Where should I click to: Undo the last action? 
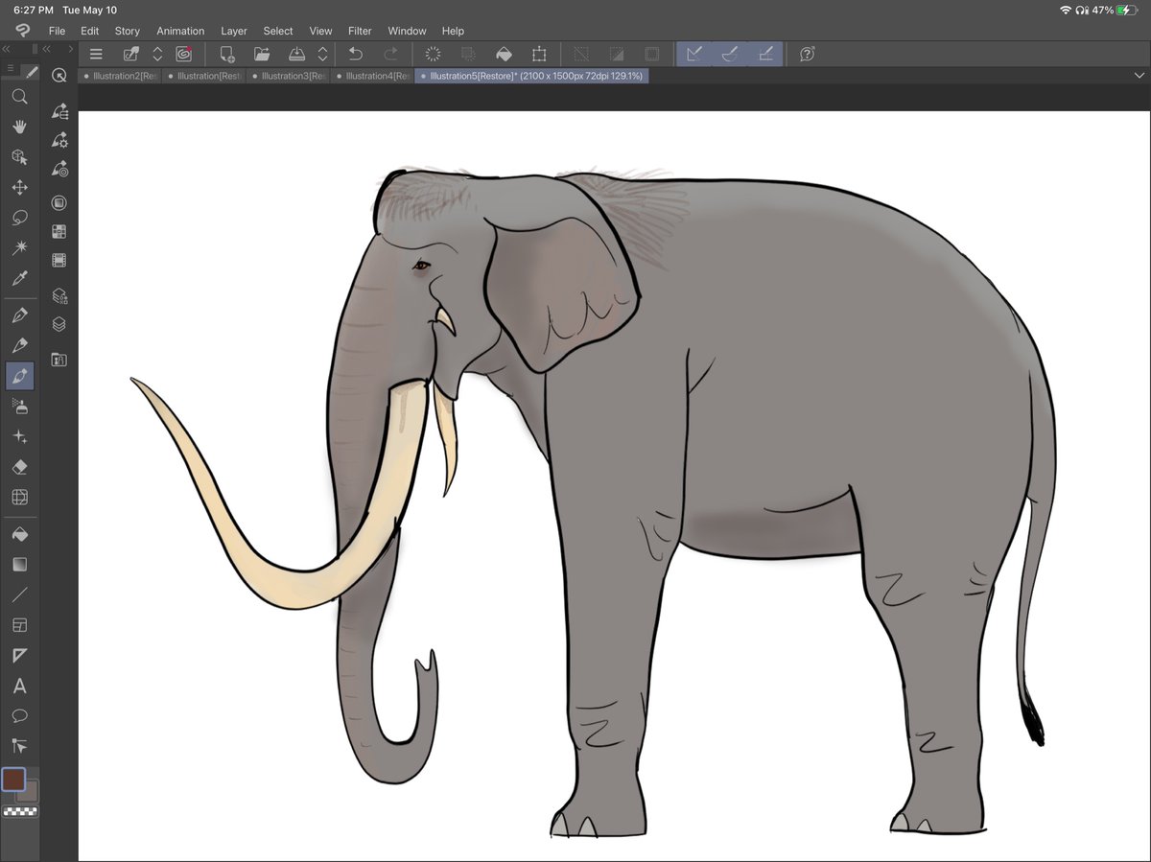click(x=355, y=55)
